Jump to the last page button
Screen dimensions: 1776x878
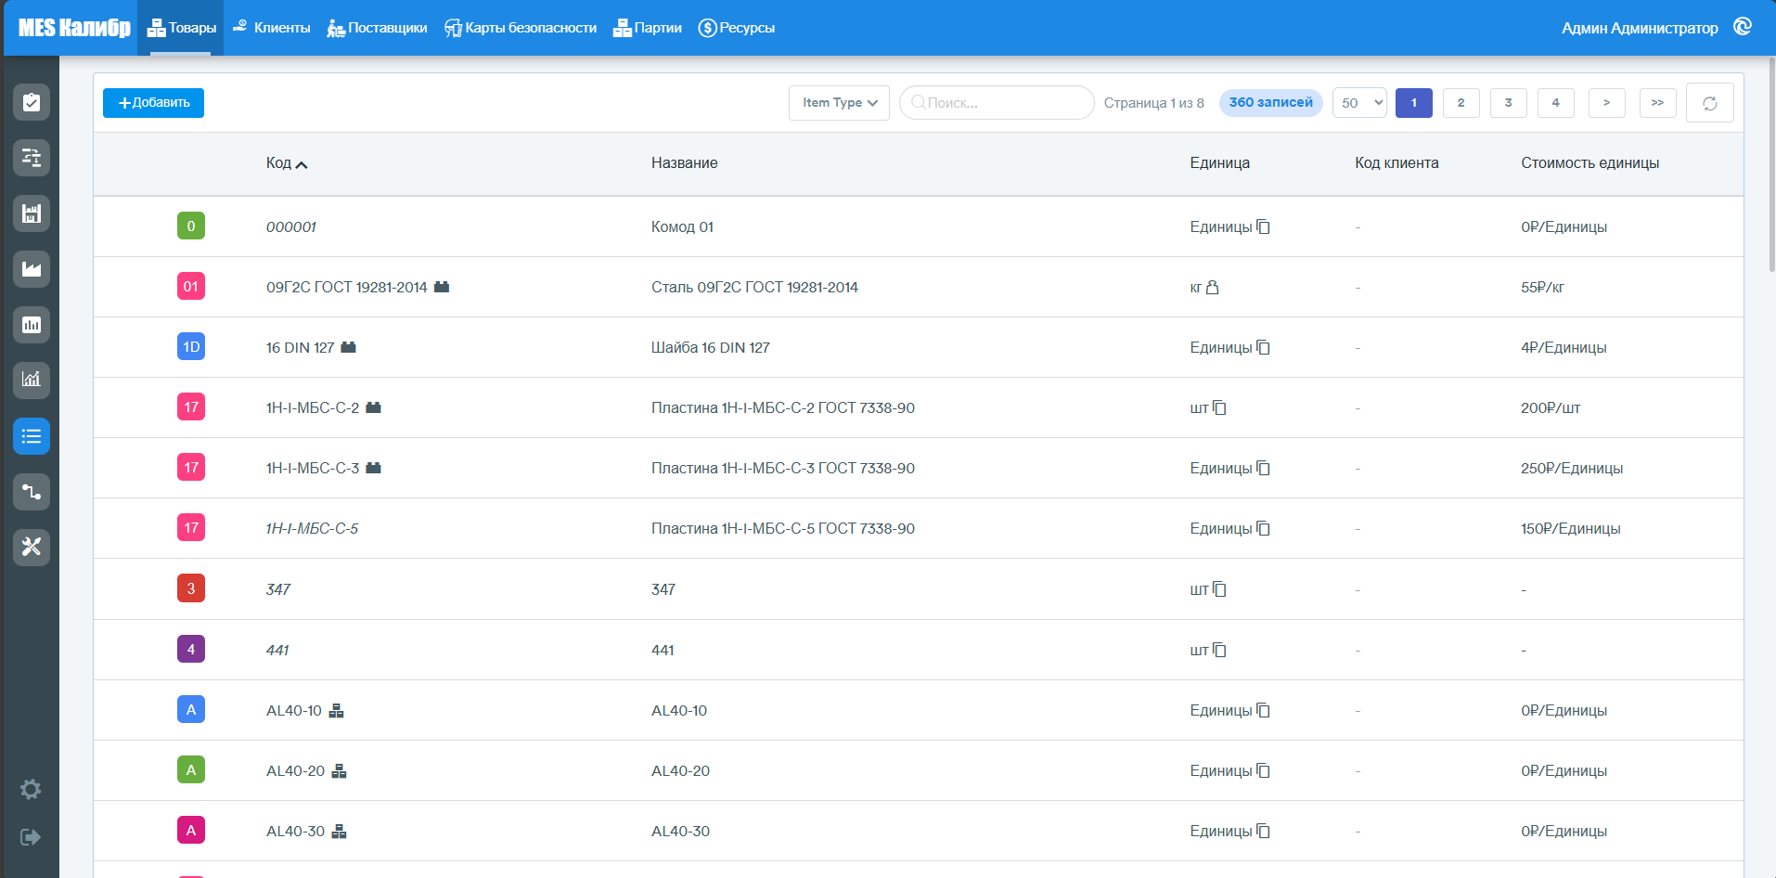[1658, 103]
